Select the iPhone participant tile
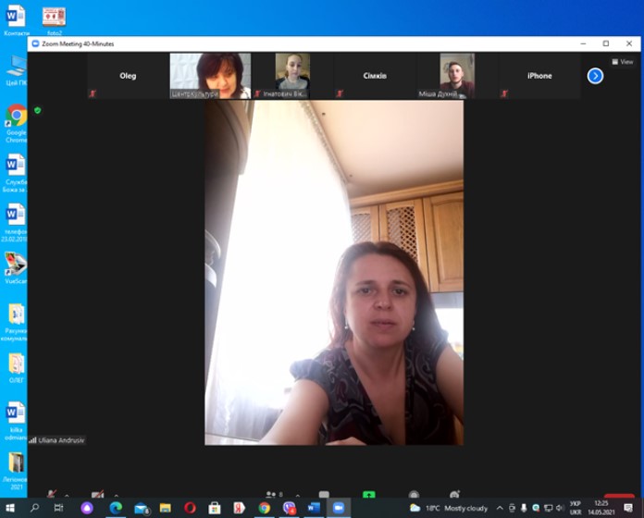Screen dimensions: 644x518 (539, 76)
